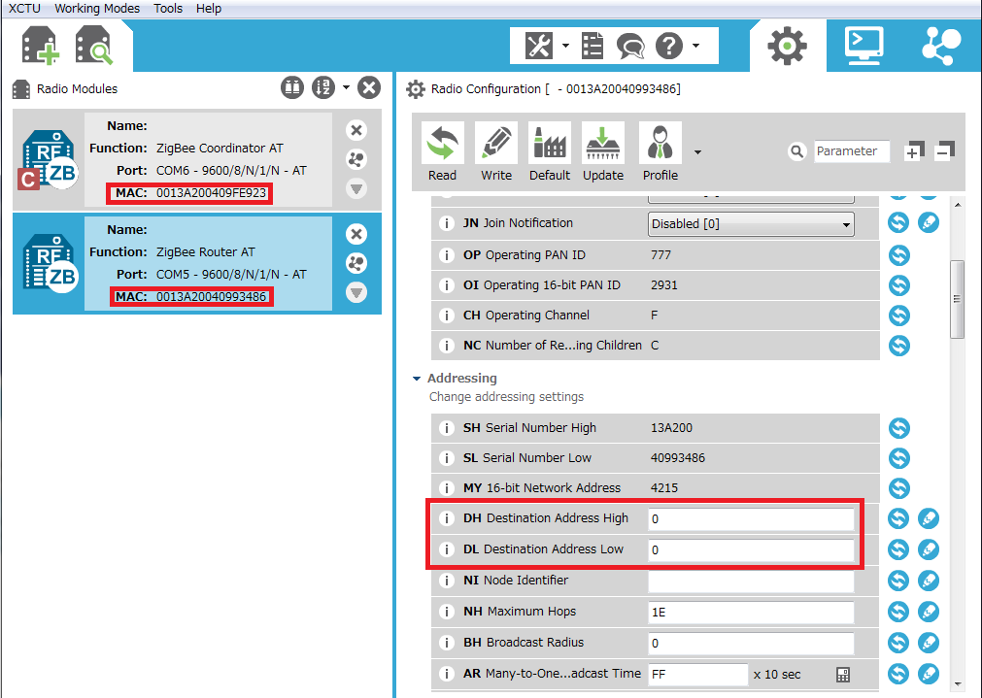Click the NI Node Identifier field

pyautogui.click(x=751, y=581)
